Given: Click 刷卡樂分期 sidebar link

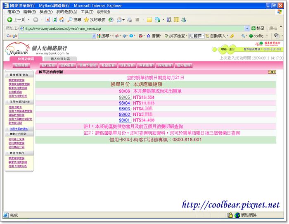Looking at the screenshot, I should pyautogui.click(x=15, y=123).
